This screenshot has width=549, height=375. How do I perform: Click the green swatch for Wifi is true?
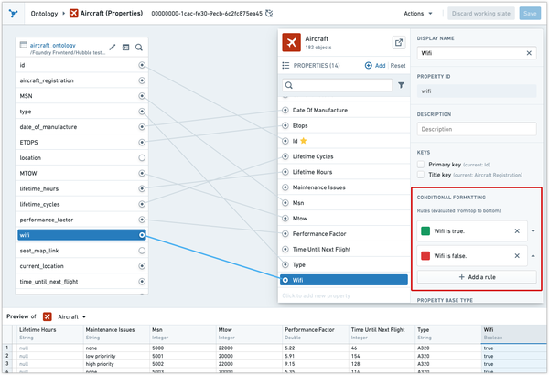[426, 231]
